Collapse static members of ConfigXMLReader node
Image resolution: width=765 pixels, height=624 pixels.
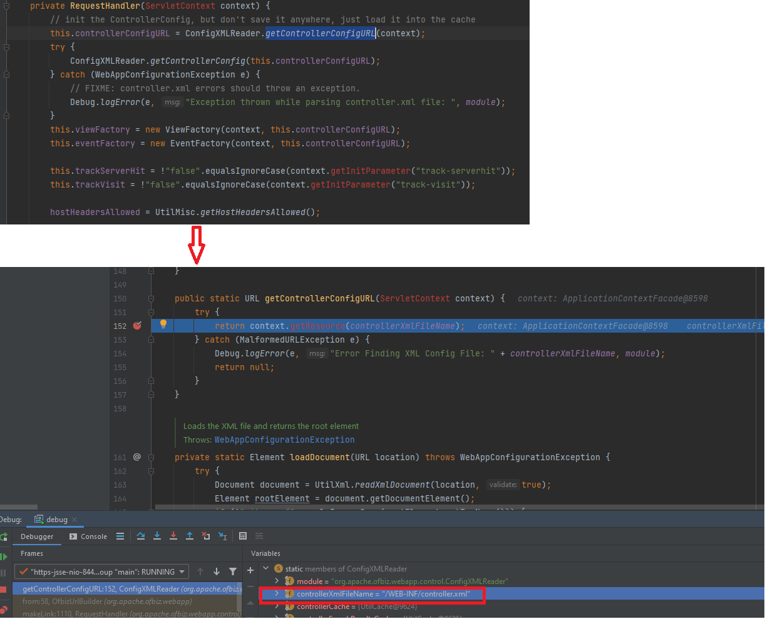(x=266, y=568)
